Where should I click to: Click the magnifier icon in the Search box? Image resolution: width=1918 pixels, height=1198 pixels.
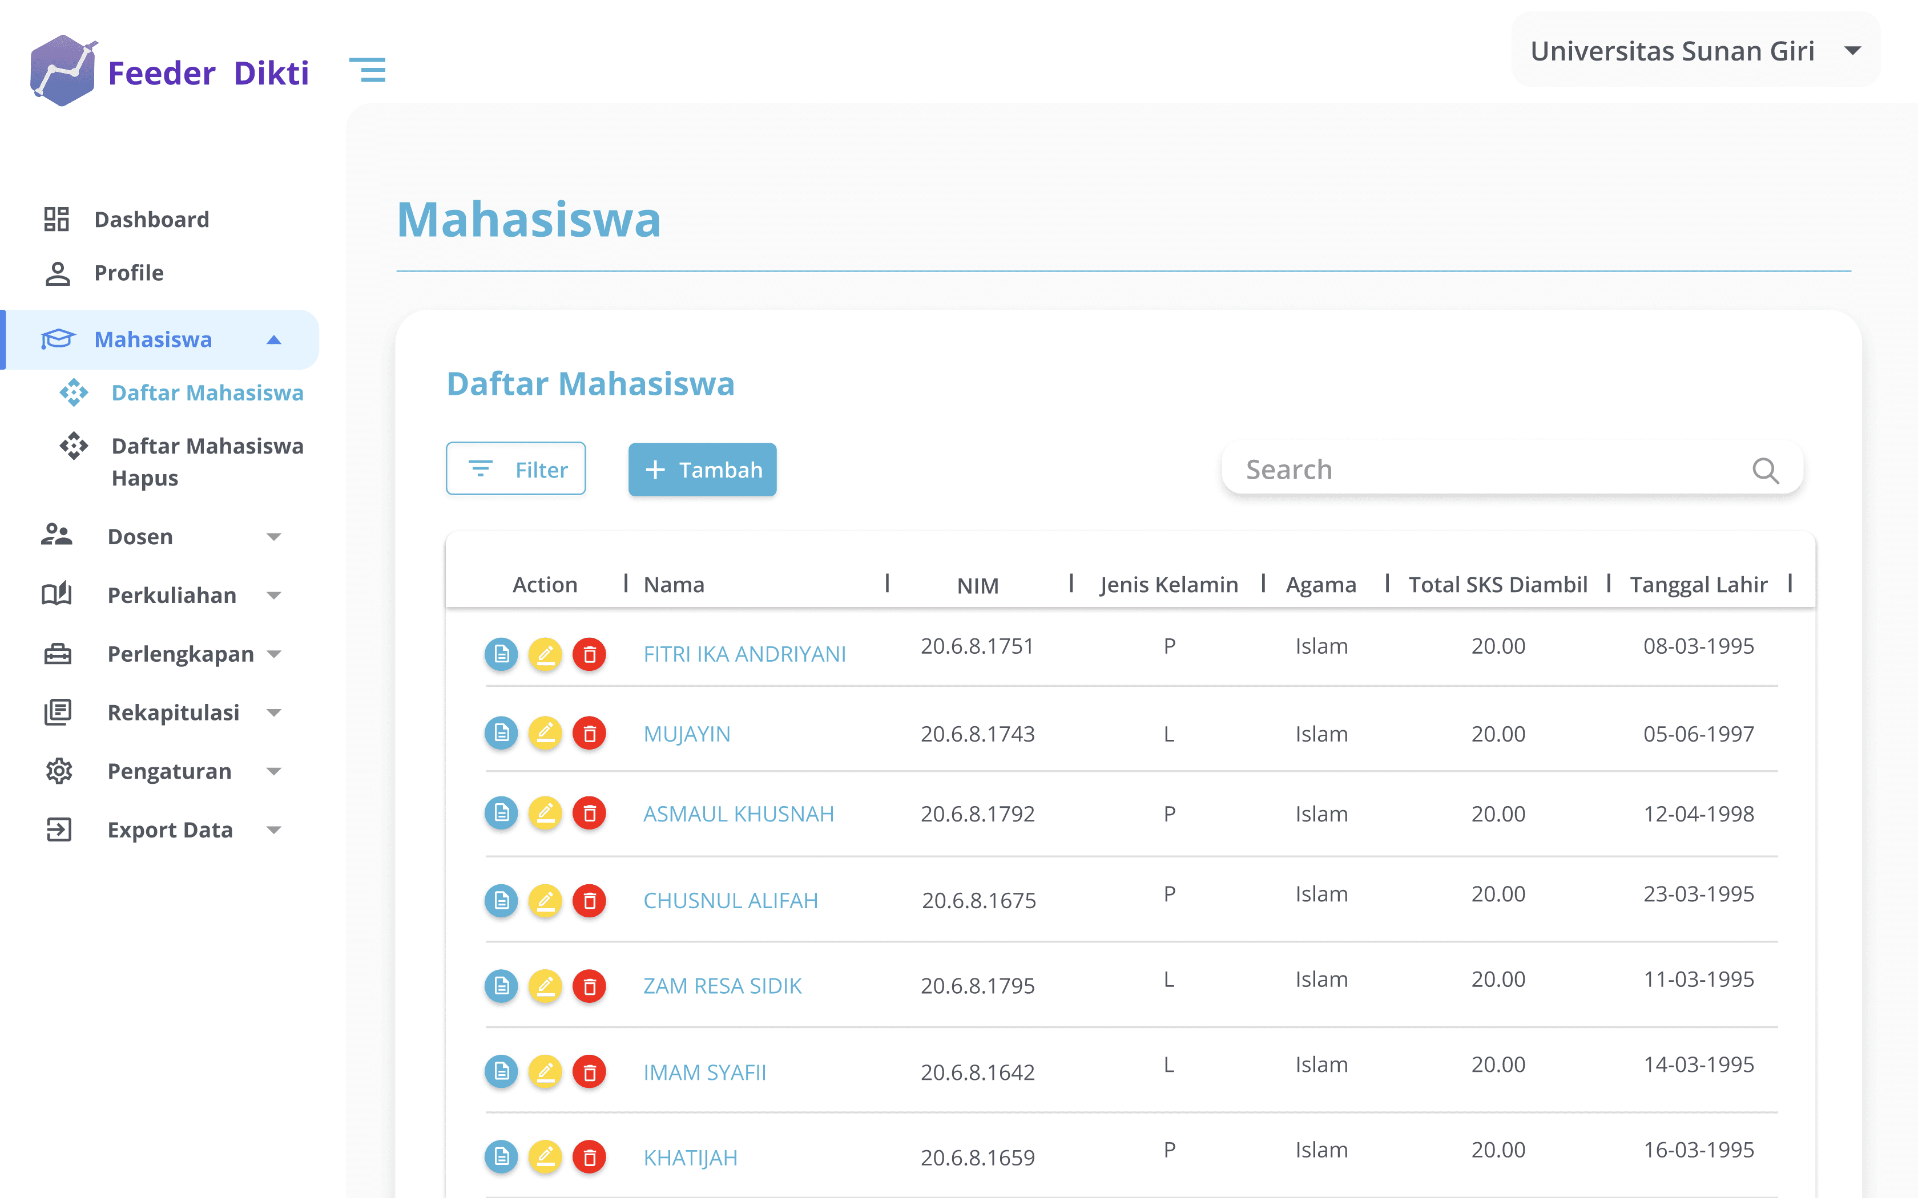pos(1765,471)
